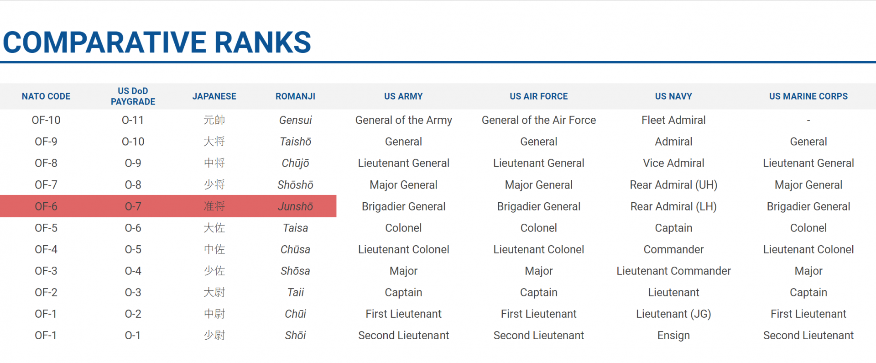Select General of the Army cell
The width and height of the screenshot is (876, 363).
tap(403, 120)
